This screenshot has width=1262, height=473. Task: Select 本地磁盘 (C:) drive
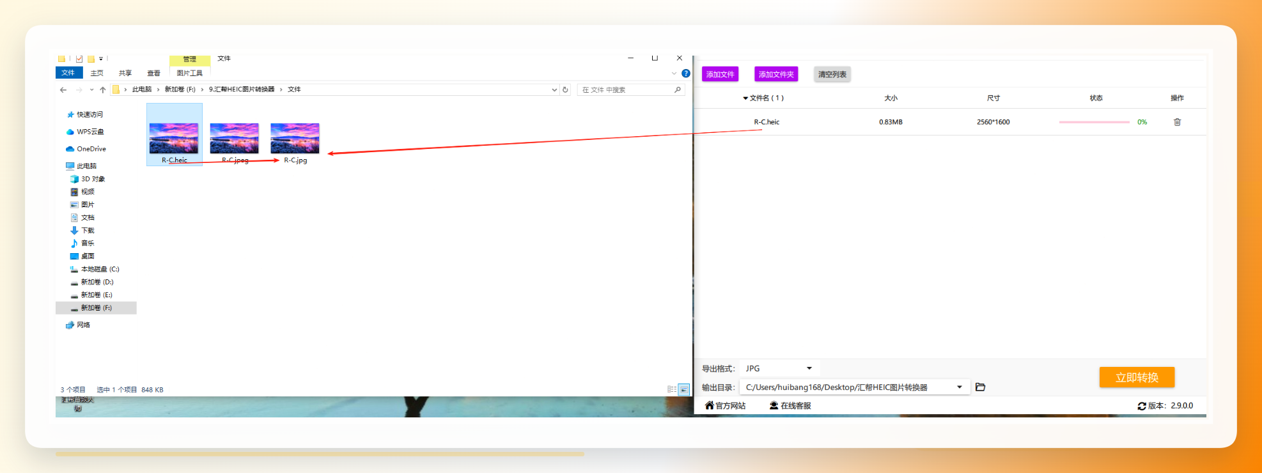(x=95, y=269)
